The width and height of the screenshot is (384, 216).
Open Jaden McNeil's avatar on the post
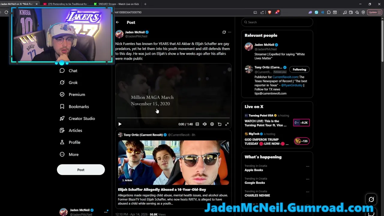(x=119, y=34)
